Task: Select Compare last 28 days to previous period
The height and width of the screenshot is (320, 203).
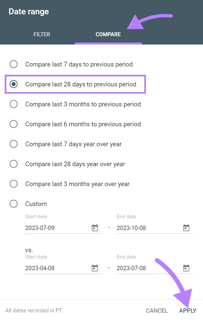Action: (x=14, y=84)
